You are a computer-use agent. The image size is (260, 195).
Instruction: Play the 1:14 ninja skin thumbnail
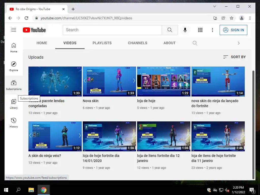point(218,82)
